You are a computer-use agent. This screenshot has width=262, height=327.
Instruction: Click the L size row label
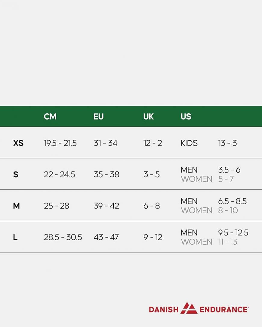[15, 237]
